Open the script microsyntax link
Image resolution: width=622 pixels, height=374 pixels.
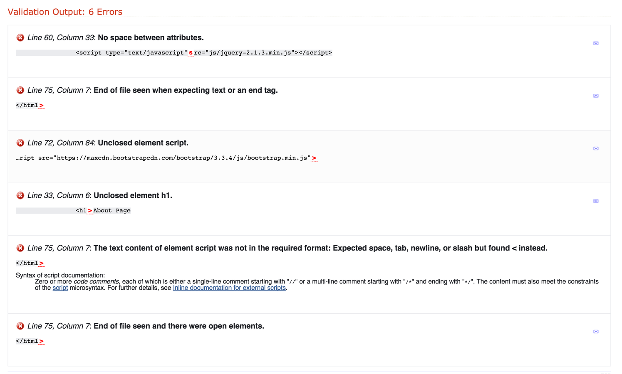pos(60,288)
